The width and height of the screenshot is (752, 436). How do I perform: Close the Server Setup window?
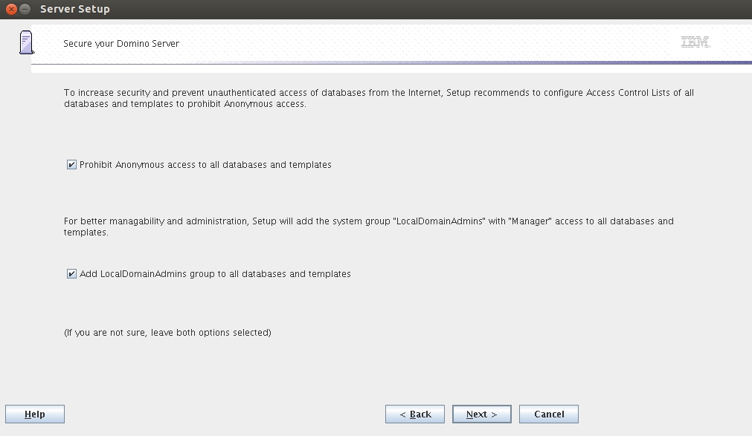11,9
